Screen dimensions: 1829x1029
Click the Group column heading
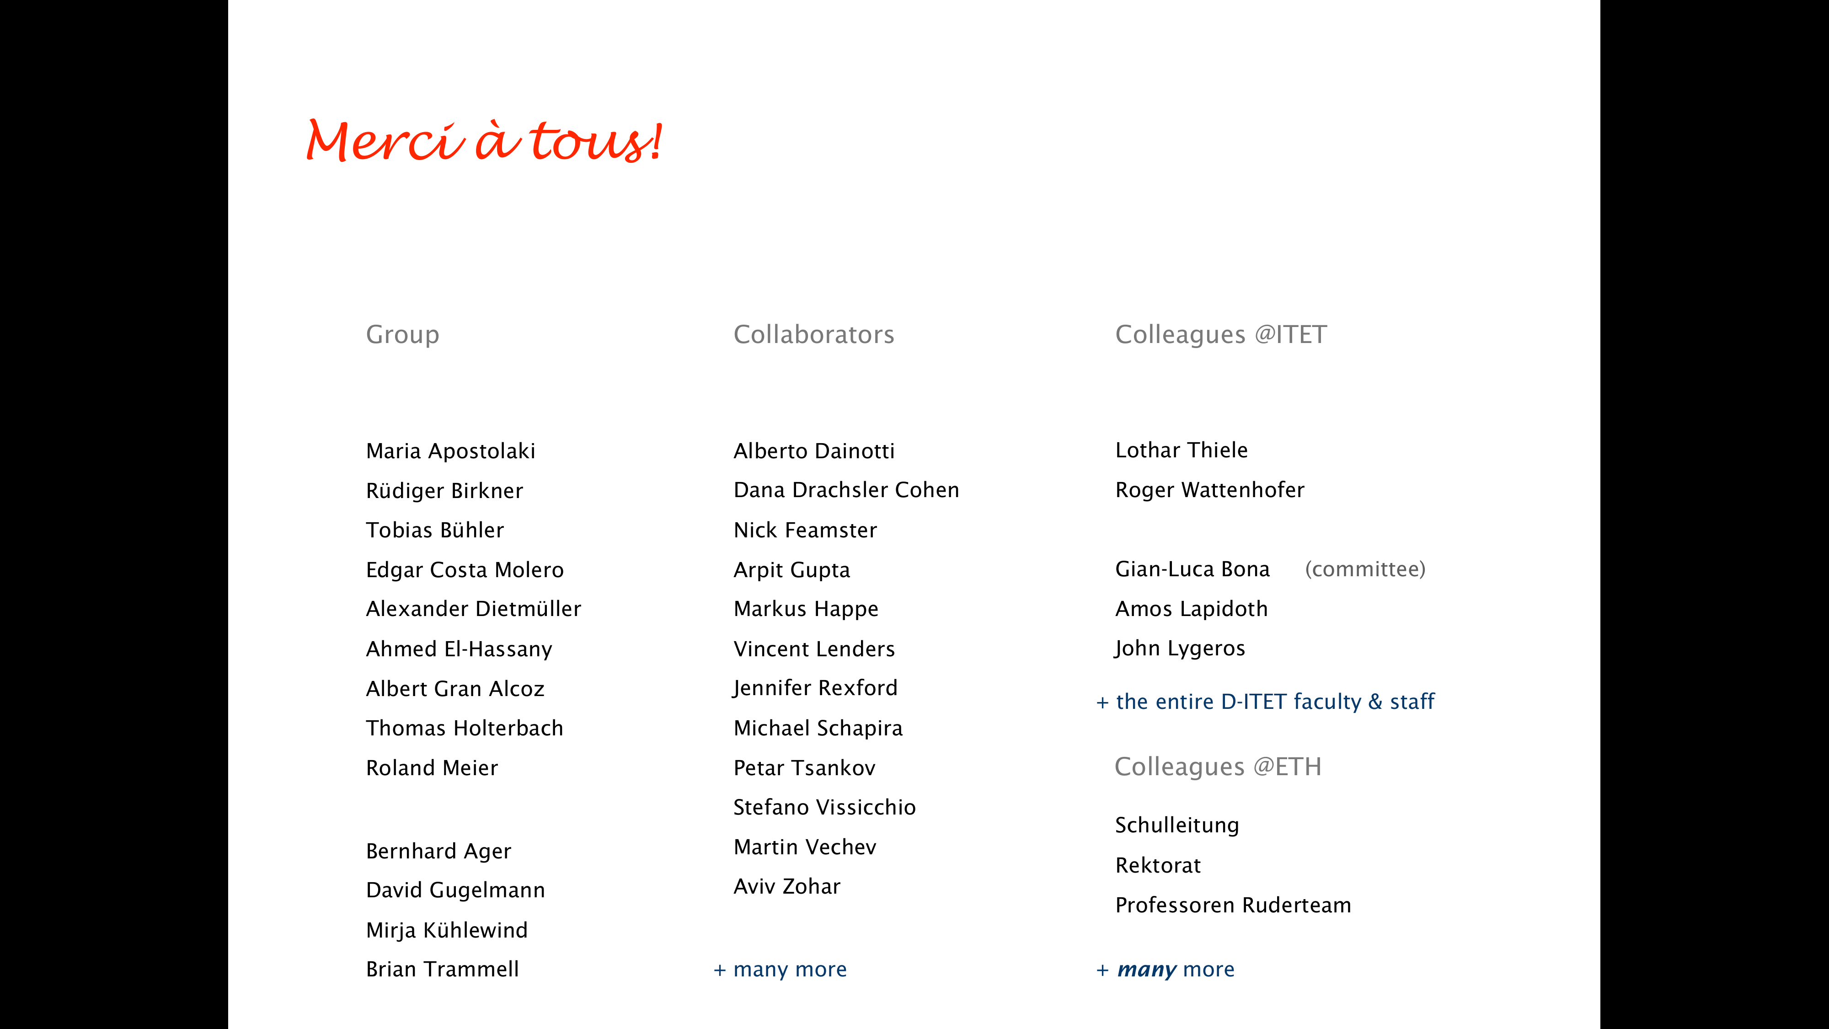pyautogui.click(x=402, y=334)
